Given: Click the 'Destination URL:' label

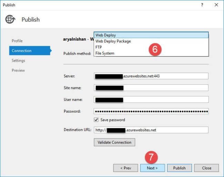Looking at the screenshot, I should [x=78, y=130].
